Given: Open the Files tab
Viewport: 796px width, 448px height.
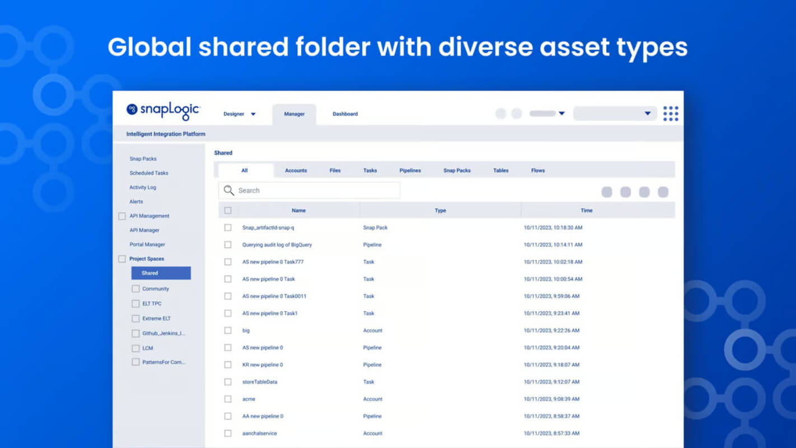Looking at the screenshot, I should click(335, 171).
